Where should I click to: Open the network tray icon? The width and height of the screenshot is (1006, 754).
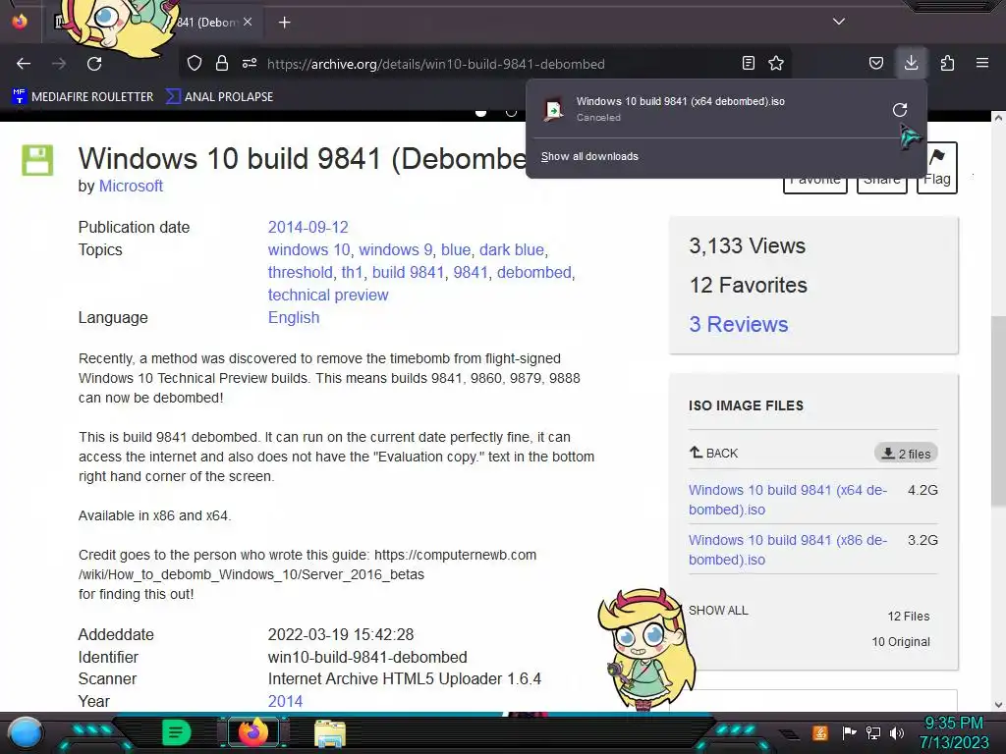click(873, 732)
